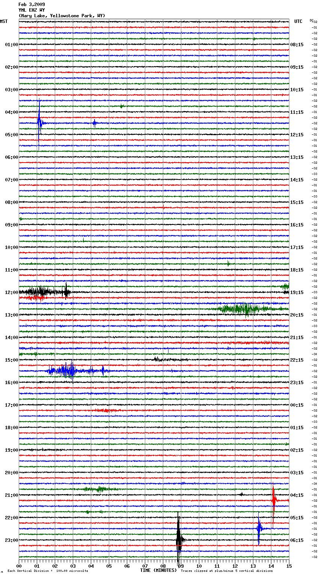This screenshot has width=319, height=576.
Task: Click the 'UTC' time zone label
Action: pyautogui.click(x=298, y=21)
